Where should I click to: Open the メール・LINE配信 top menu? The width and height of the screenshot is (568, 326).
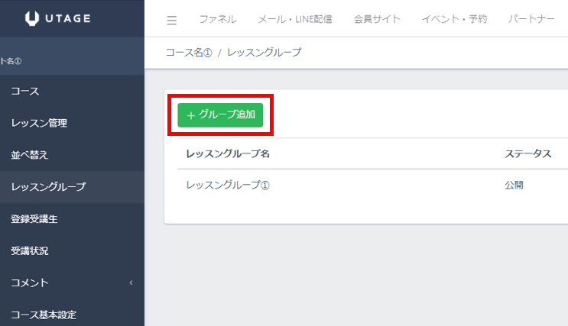(294, 19)
